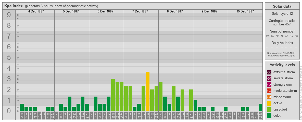
Task: Click sunspot value 52
Action: pyautogui.click(x=287, y=36)
